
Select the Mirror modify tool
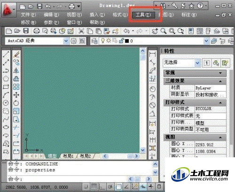coord(16,70)
